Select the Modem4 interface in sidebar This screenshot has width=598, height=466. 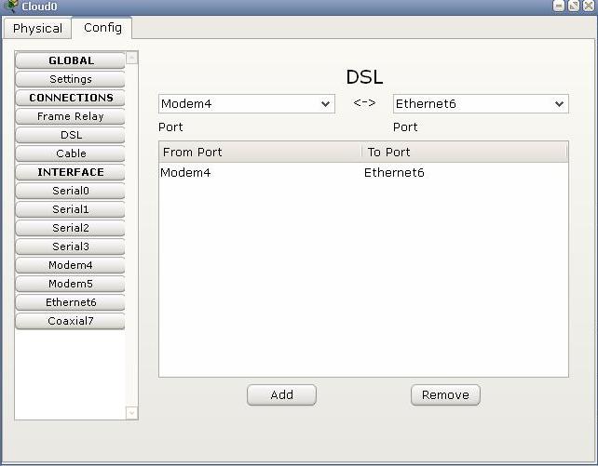click(x=70, y=265)
